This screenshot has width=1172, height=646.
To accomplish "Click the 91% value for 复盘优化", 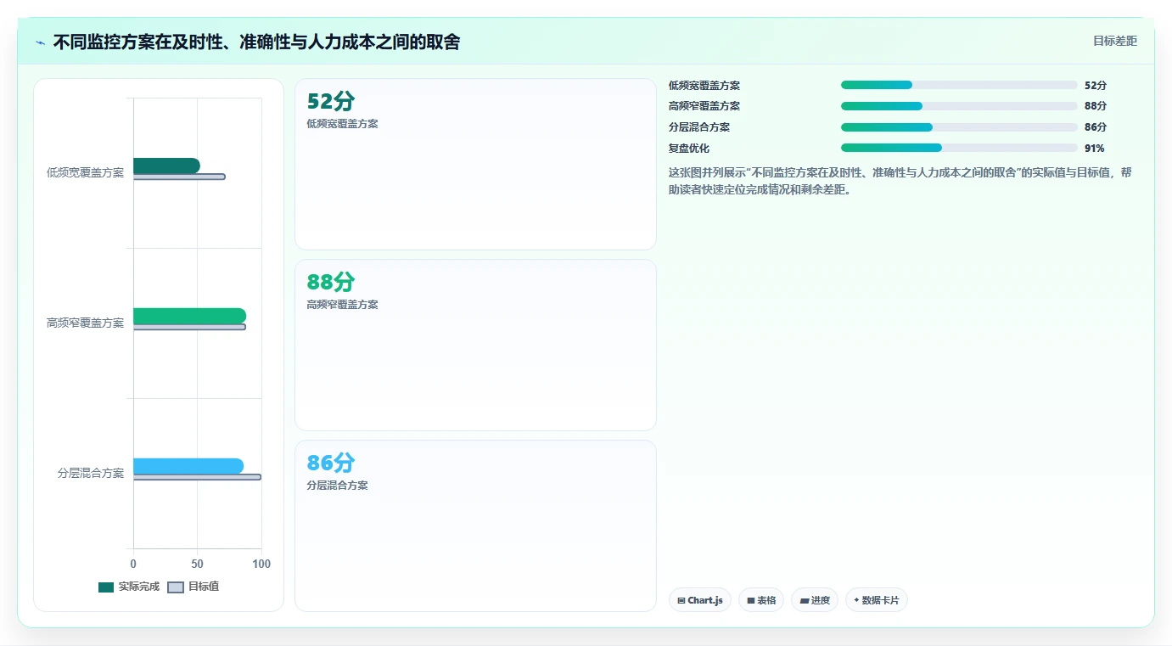I will 1094,149.
